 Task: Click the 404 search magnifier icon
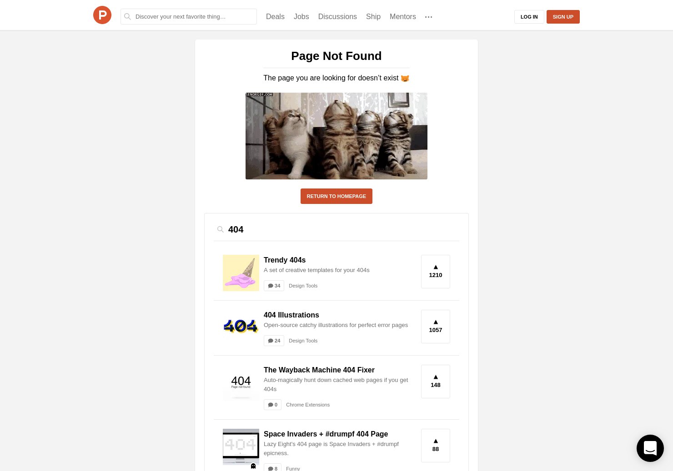pos(220,229)
